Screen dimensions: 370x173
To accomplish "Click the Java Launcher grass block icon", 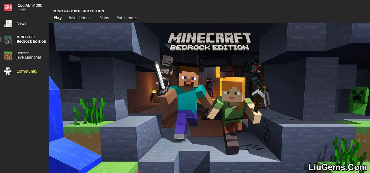I will (x=8, y=55).
